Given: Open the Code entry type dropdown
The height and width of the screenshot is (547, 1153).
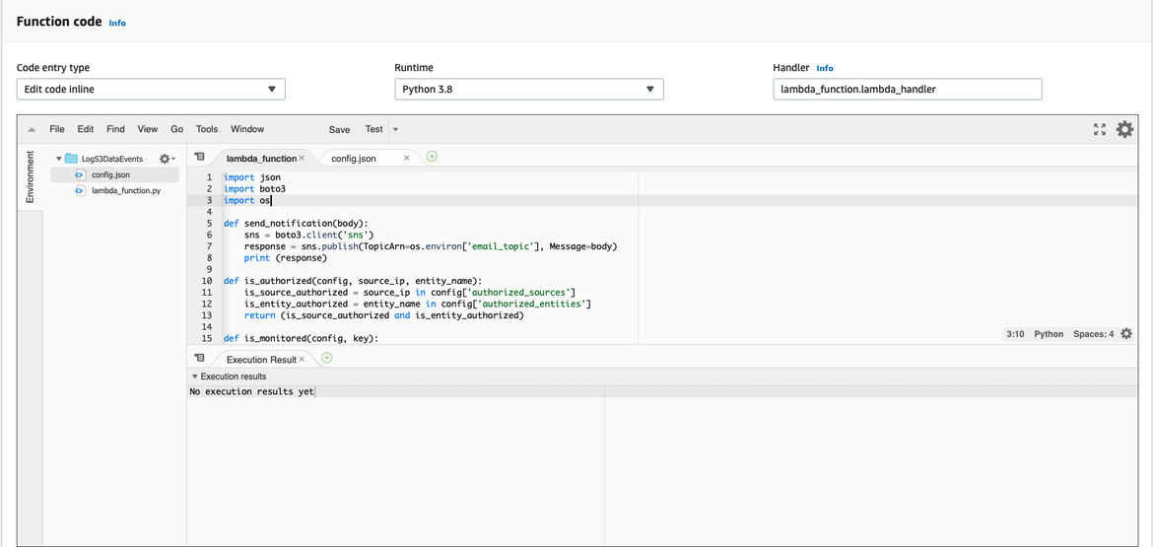Looking at the screenshot, I should (151, 90).
